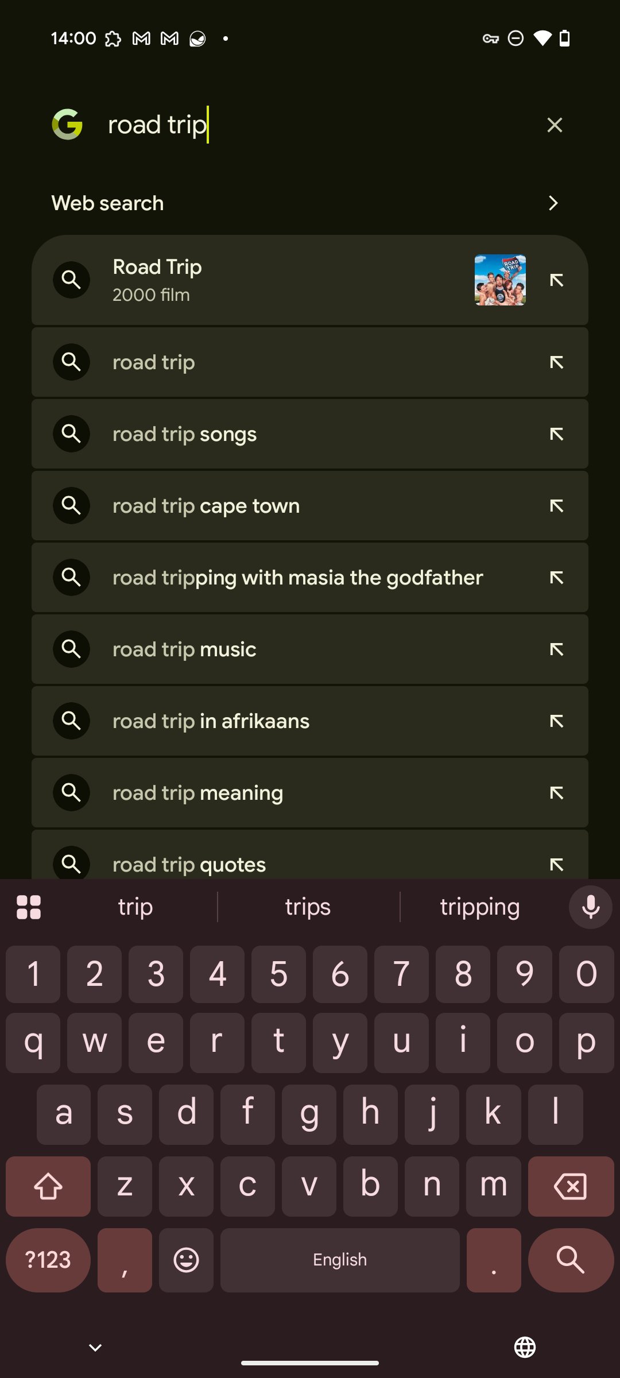
Task: Tap the Google logo icon
Action: (x=67, y=125)
